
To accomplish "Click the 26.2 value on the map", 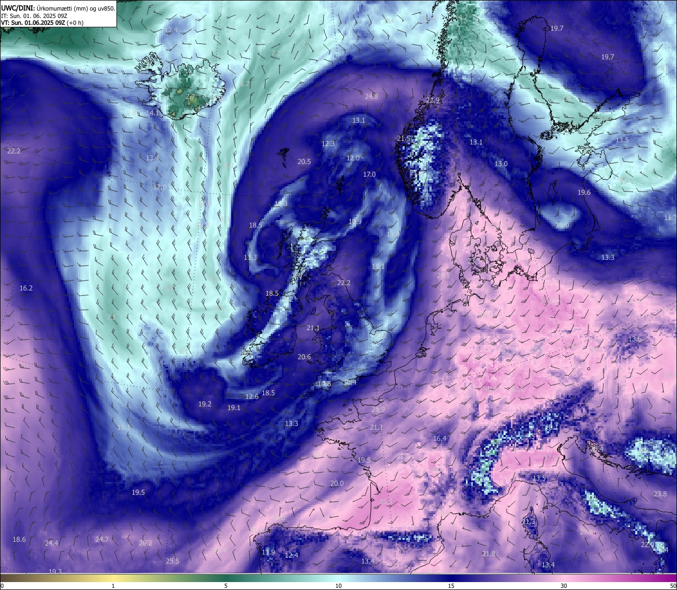I will pyautogui.click(x=145, y=543).
